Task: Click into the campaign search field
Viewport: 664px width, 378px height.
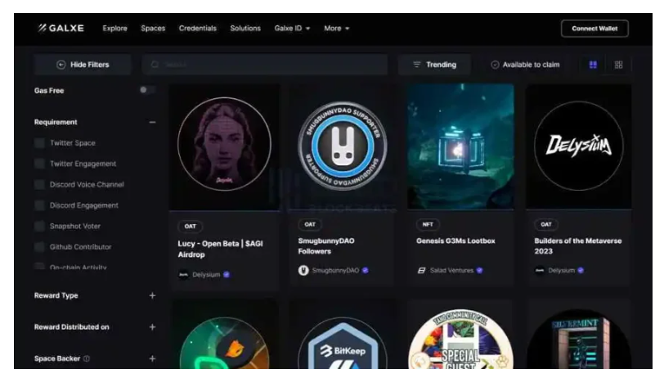Action: (265, 65)
